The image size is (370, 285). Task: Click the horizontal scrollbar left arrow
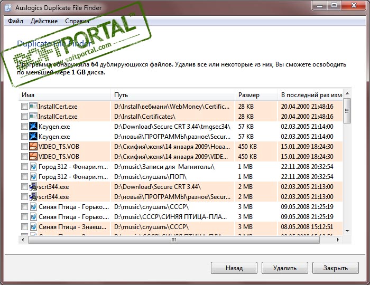(23, 240)
